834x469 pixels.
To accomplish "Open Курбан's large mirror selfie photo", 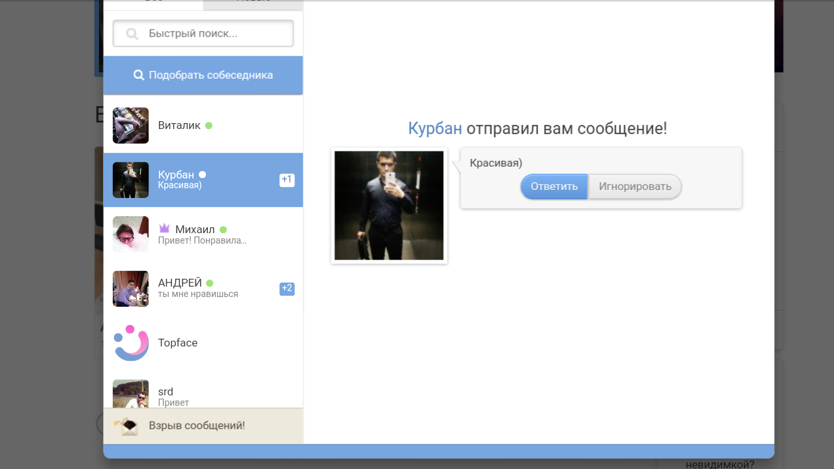I will 389,206.
